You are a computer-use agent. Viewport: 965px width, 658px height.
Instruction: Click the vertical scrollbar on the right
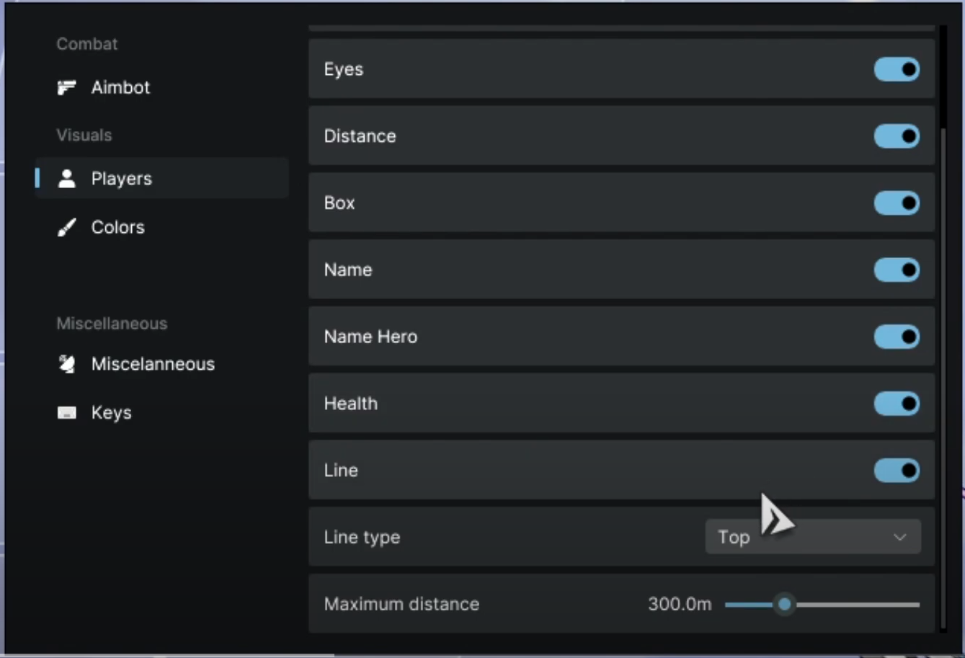pyautogui.click(x=943, y=360)
